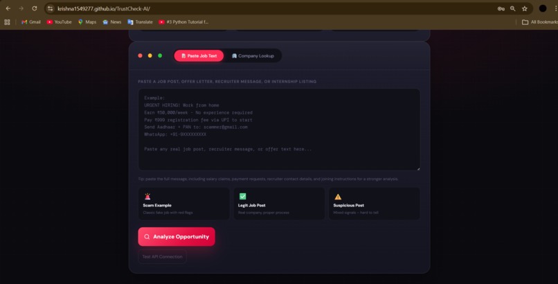Click the text area resize handle
The height and width of the screenshot is (284, 558).
(418, 168)
